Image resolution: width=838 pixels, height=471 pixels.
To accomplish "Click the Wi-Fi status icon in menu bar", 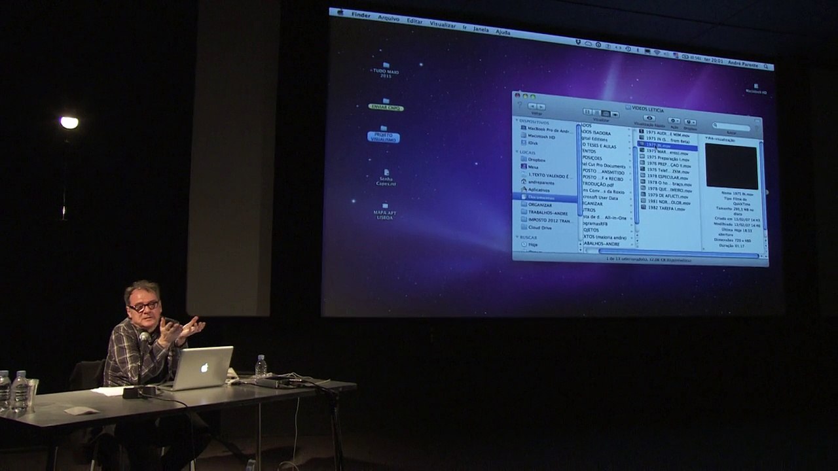I will tap(657, 52).
